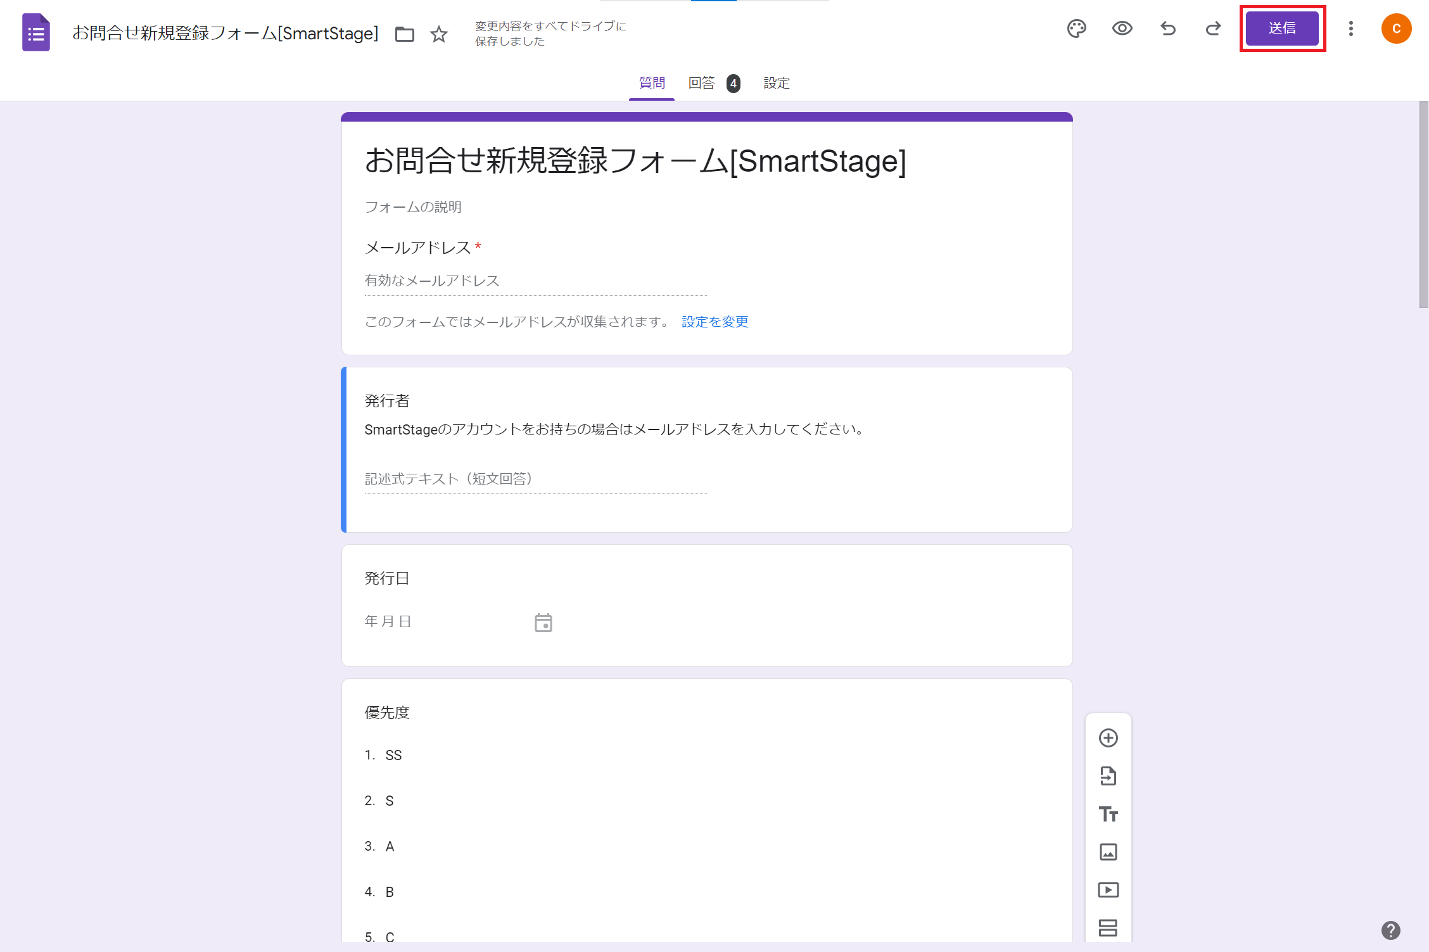Select the 発行日 question card title
The height and width of the screenshot is (952, 1429).
coord(387,578)
